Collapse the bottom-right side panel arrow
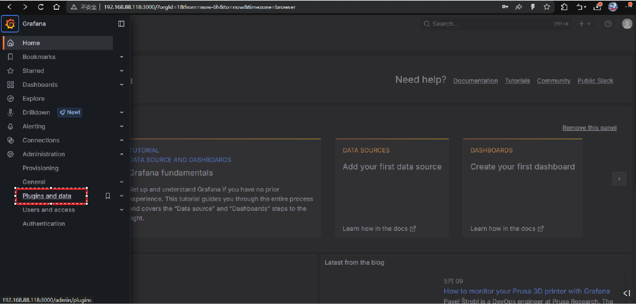Image resolution: width=636 pixels, height=304 pixels. pyautogui.click(x=627, y=293)
